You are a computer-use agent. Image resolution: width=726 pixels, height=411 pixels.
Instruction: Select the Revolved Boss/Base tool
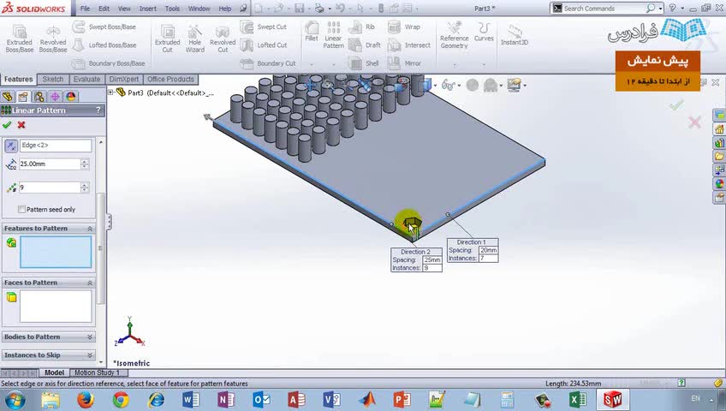(53, 39)
